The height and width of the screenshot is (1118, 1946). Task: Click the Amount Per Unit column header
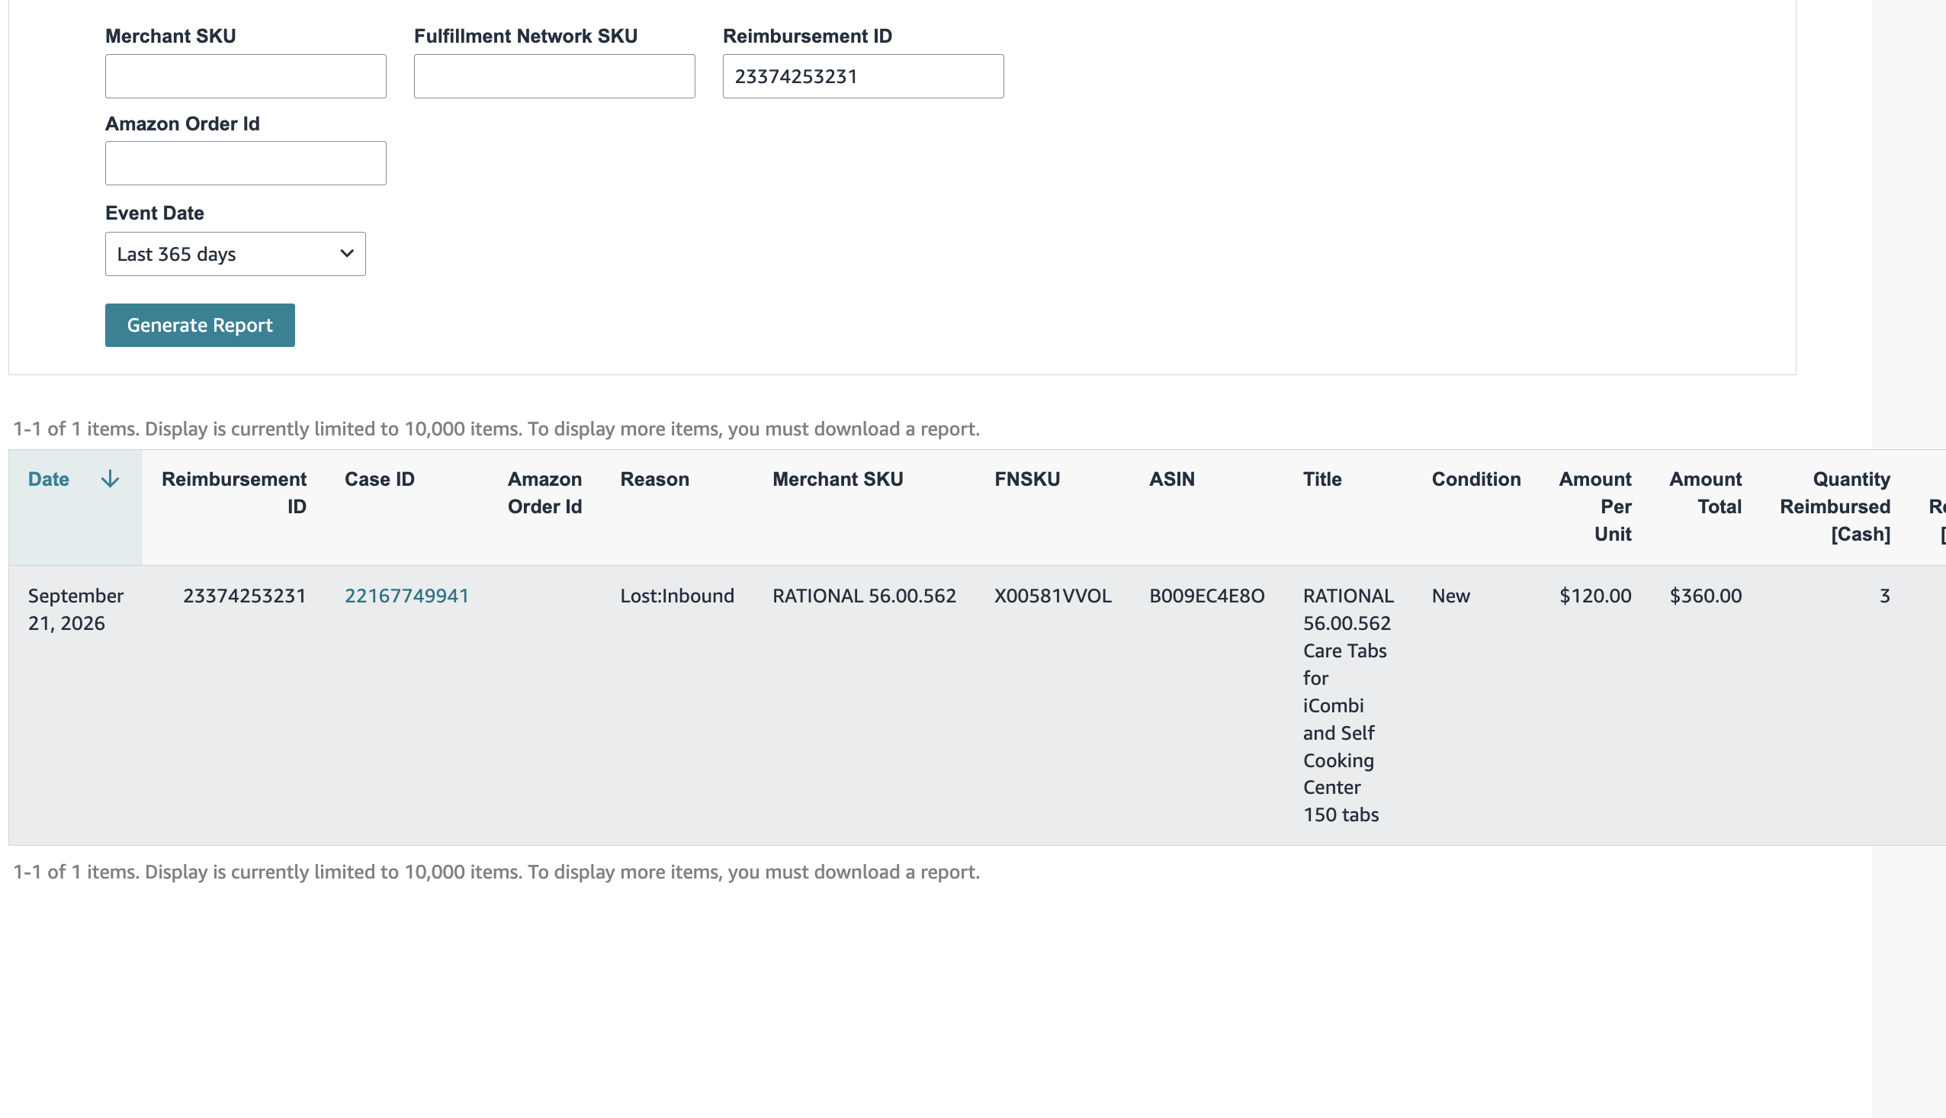pos(1594,507)
